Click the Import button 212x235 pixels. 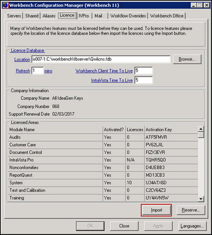pos(156,210)
